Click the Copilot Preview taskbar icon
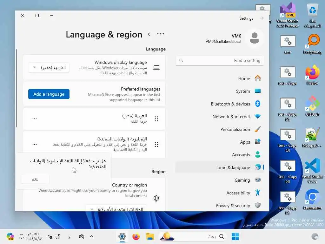The image size is (325, 244). [10, 236]
